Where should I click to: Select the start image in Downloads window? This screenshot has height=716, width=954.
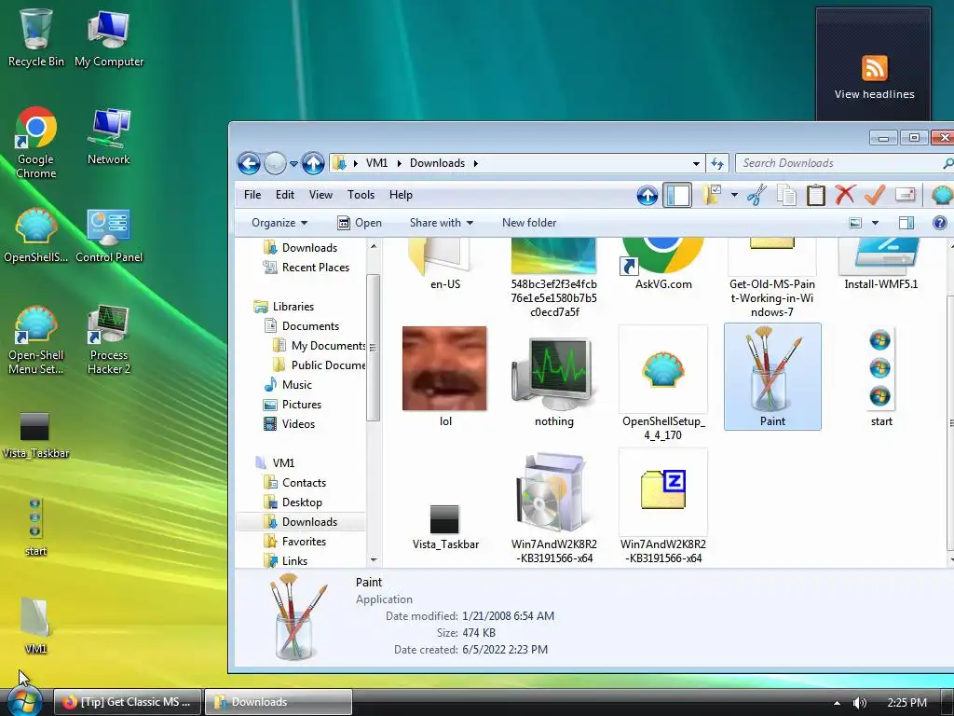pyautogui.click(x=881, y=378)
